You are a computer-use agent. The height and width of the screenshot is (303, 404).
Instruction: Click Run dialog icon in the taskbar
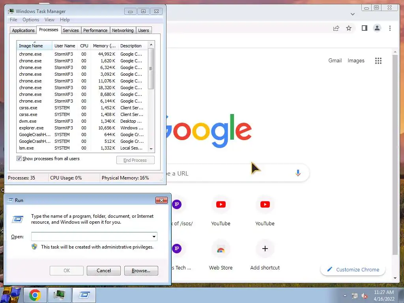point(84,295)
